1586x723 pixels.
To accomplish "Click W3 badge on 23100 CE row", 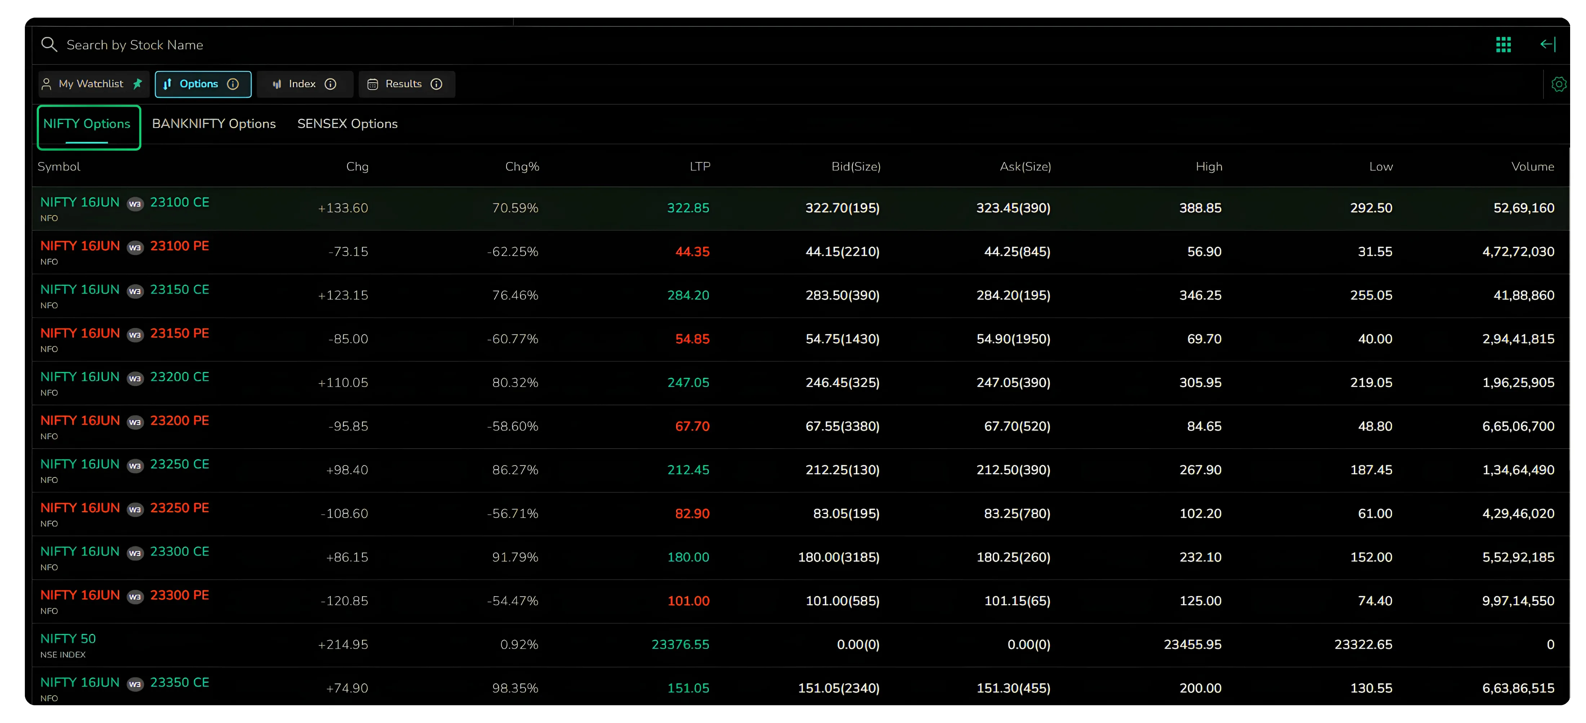I will (135, 204).
